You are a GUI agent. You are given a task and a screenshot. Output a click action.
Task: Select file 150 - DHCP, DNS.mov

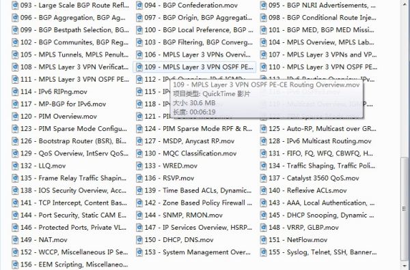pos(175,240)
